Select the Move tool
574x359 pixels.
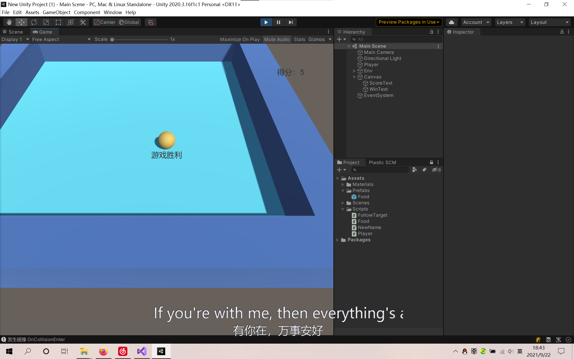point(22,22)
